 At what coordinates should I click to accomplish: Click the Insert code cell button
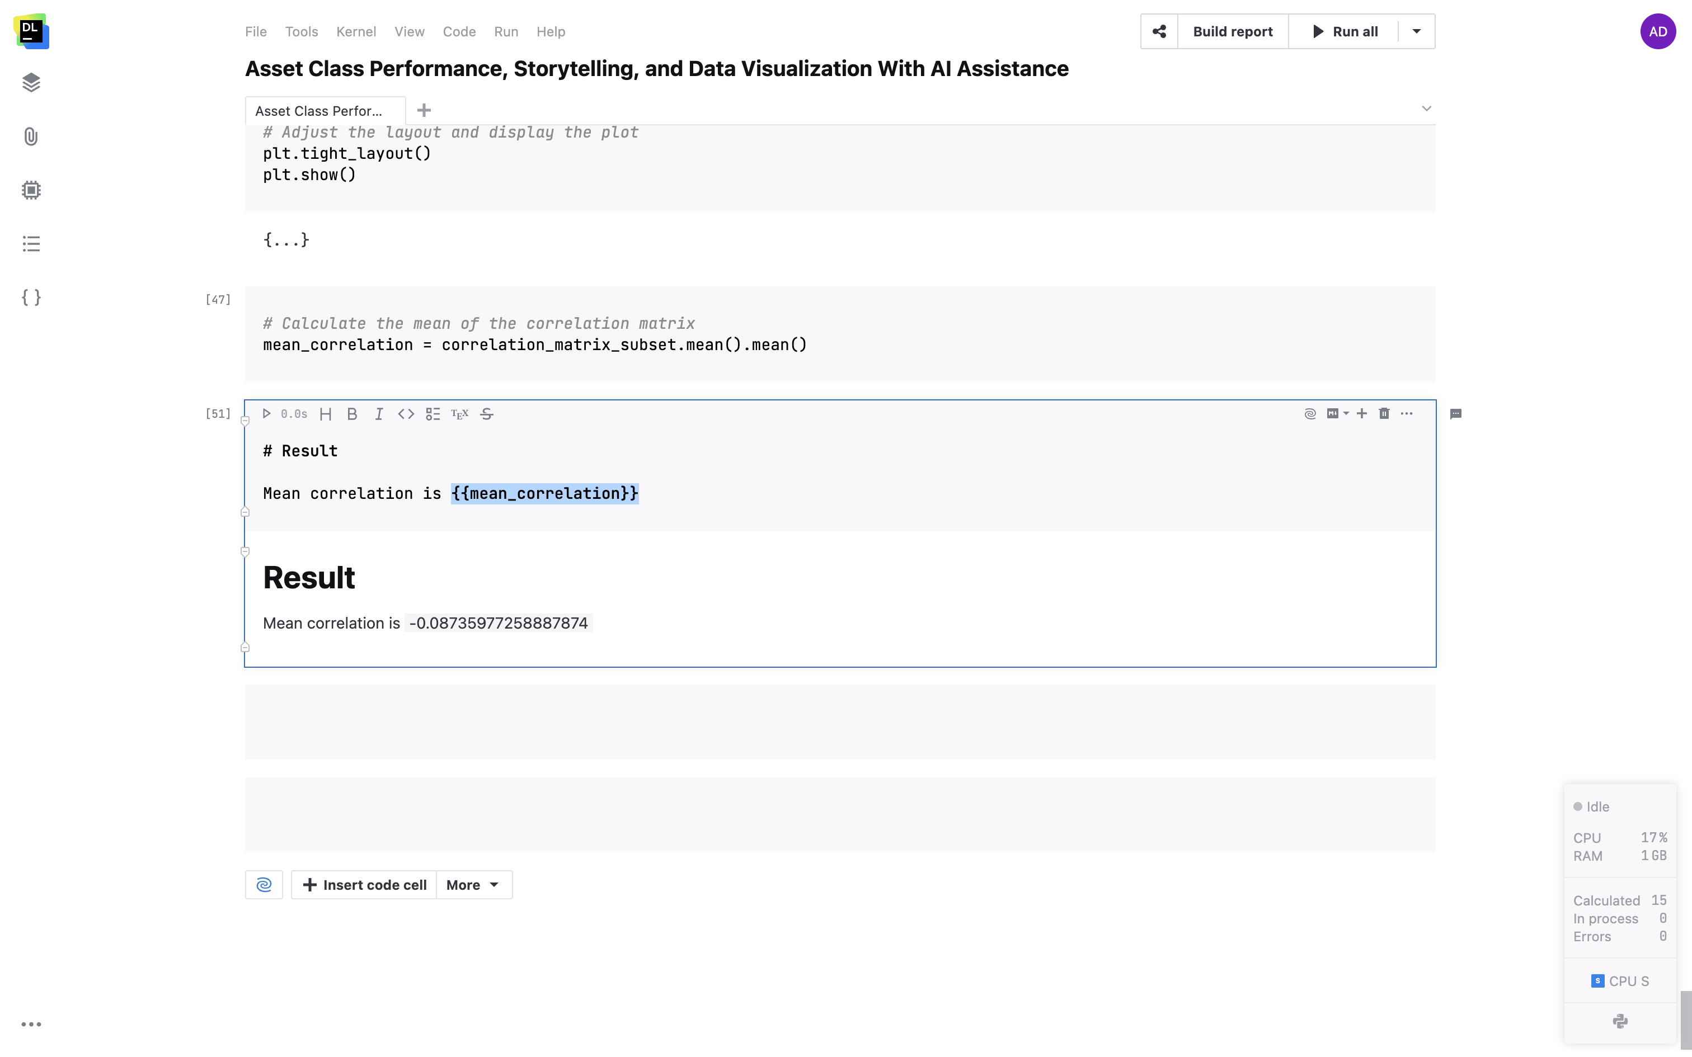tap(364, 885)
